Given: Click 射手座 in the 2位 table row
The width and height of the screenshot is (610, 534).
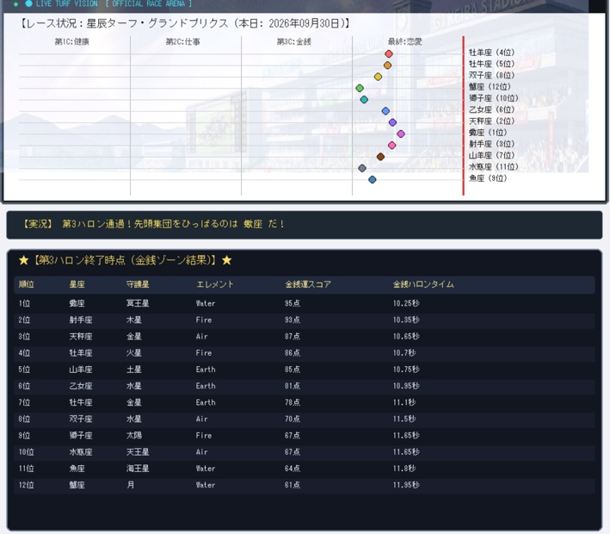Looking at the screenshot, I should click(x=81, y=320).
